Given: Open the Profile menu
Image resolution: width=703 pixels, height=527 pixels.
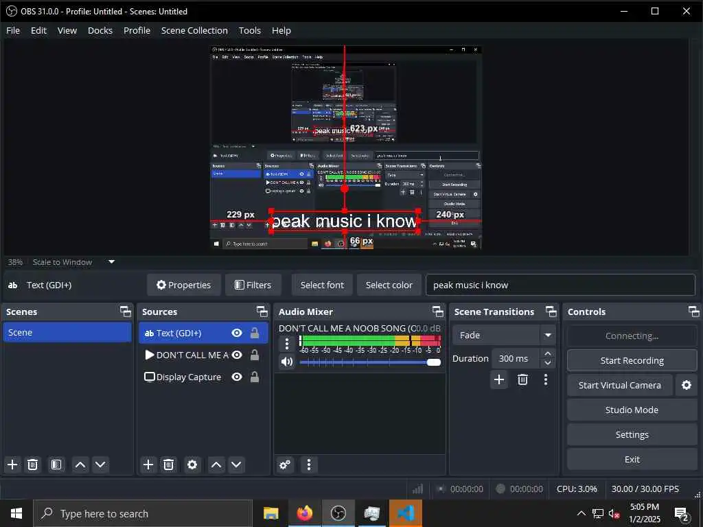Looking at the screenshot, I should (x=137, y=30).
